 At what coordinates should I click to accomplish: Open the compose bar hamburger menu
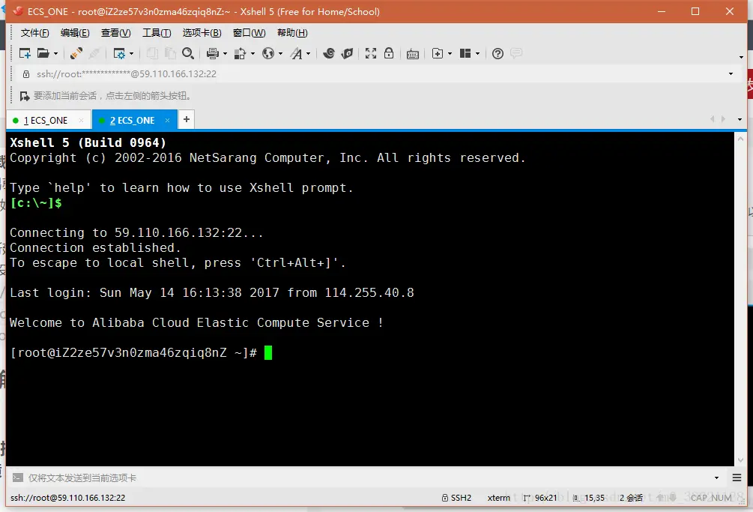tap(737, 478)
